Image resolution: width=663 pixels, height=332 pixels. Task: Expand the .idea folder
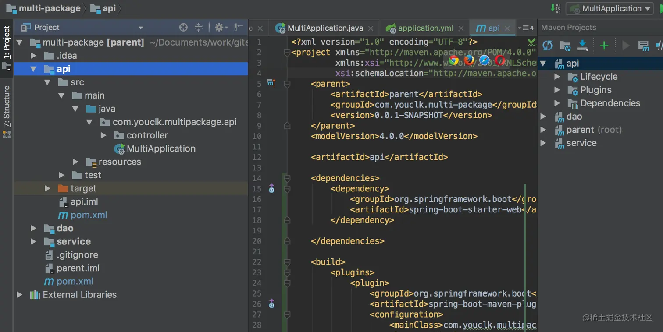coord(33,56)
